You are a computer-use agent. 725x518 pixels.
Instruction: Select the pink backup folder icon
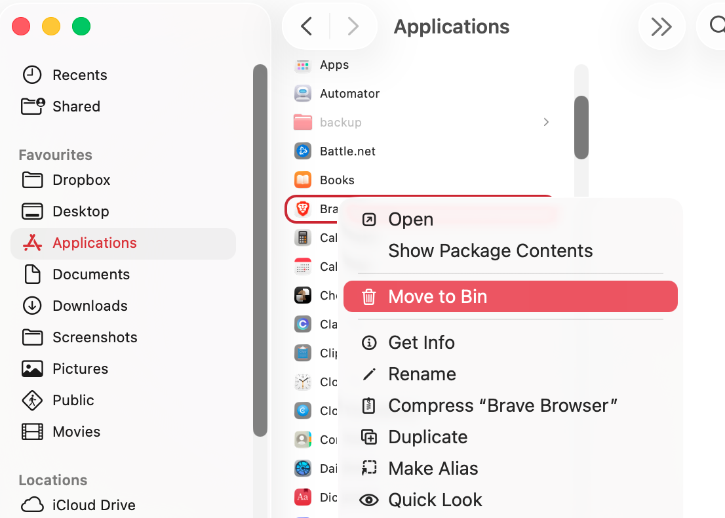pyautogui.click(x=303, y=122)
